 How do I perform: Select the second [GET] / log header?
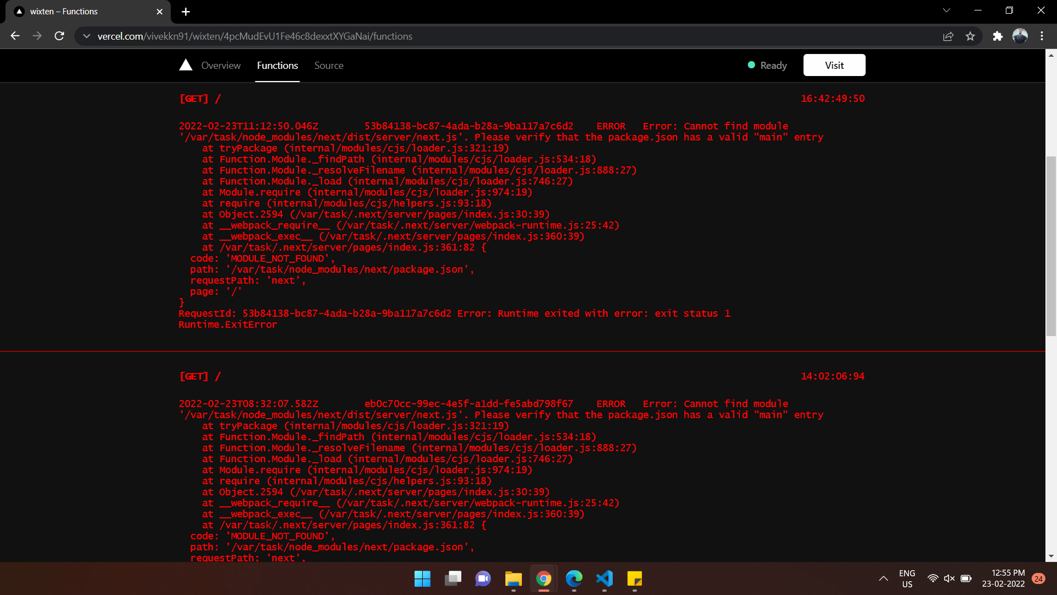(x=200, y=376)
